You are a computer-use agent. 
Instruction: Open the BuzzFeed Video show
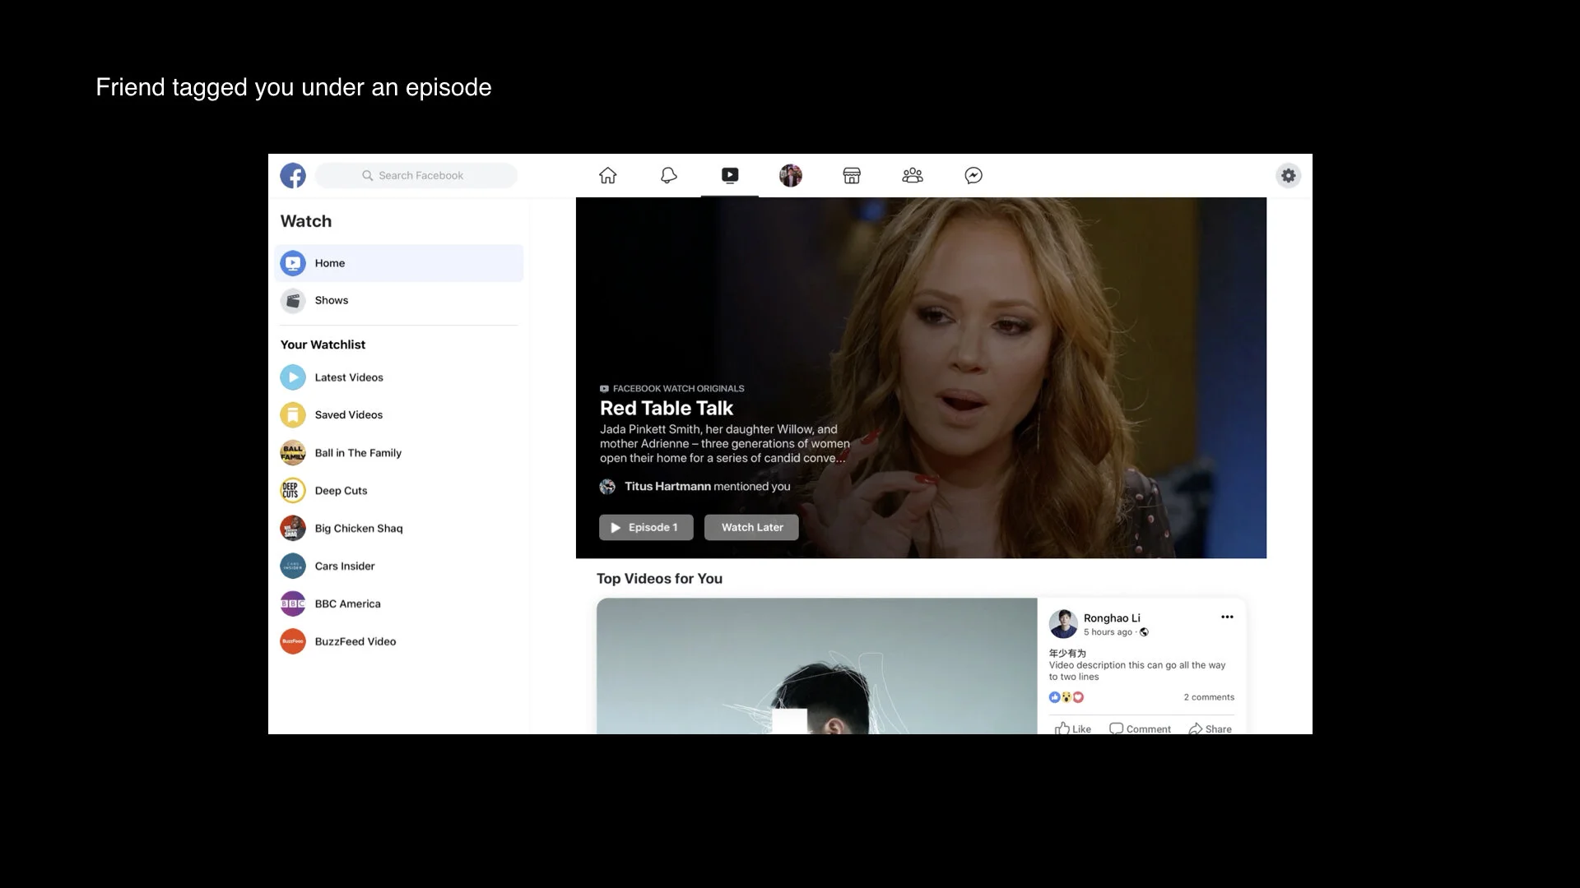pyautogui.click(x=399, y=642)
